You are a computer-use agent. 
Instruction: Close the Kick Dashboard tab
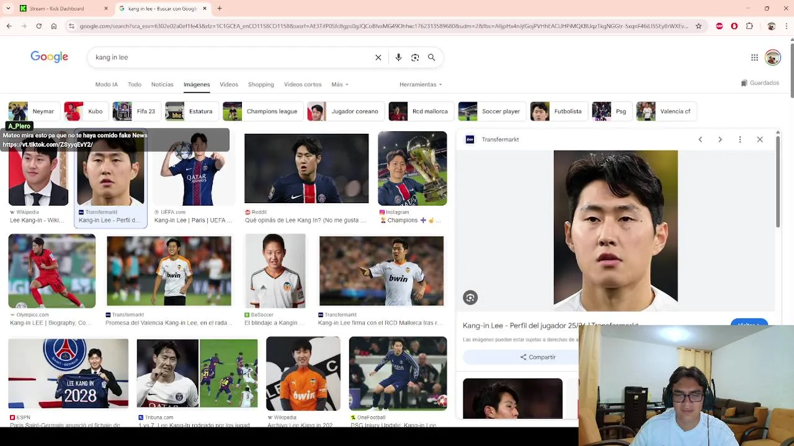[x=106, y=9]
